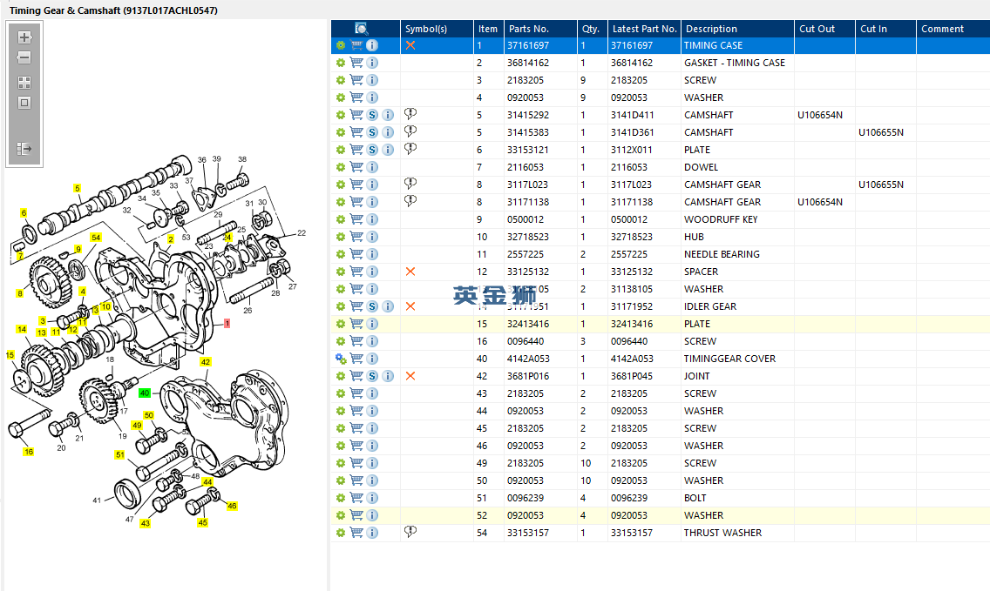Click the four-squares grid view icon
Screen dimensions: 990x591
coord(24,83)
